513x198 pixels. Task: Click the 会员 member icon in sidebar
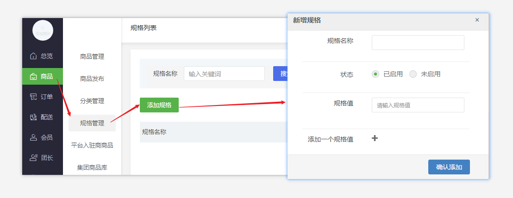pos(33,137)
